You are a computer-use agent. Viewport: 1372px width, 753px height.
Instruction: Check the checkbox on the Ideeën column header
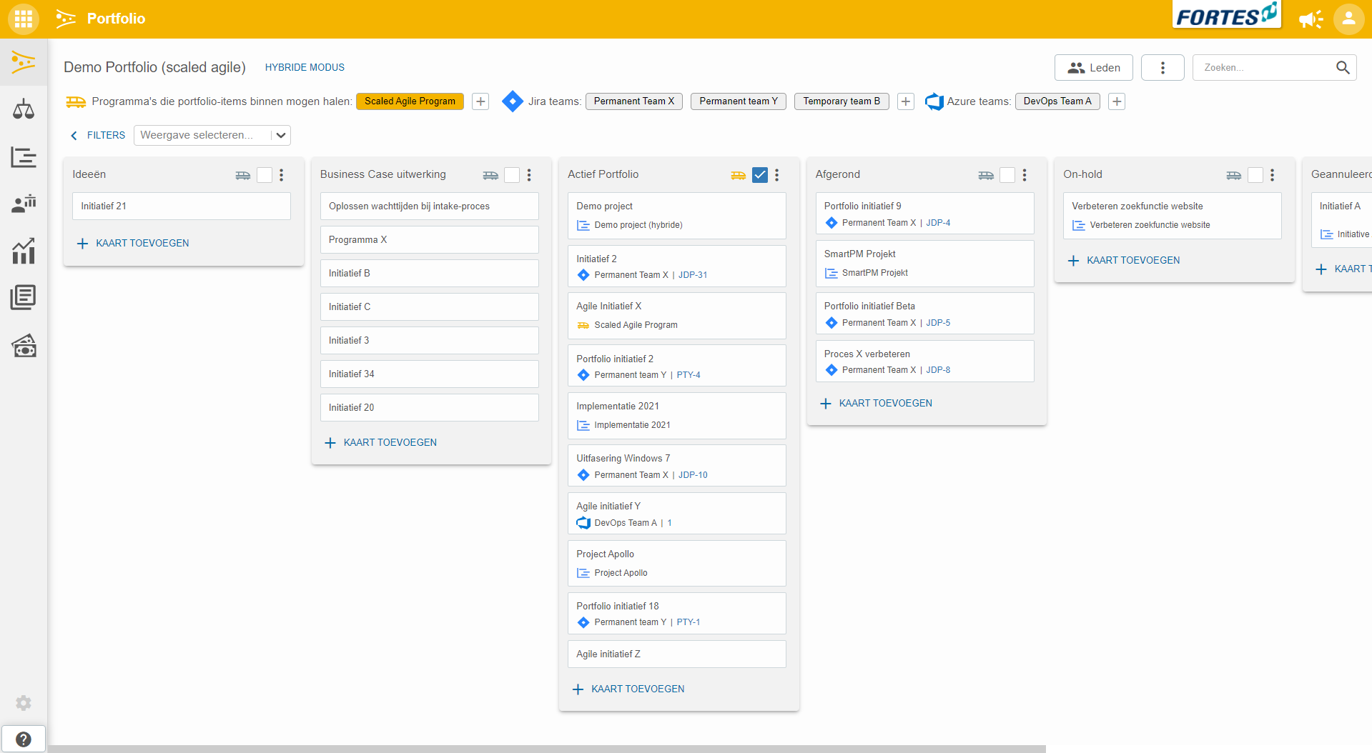coord(264,174)
